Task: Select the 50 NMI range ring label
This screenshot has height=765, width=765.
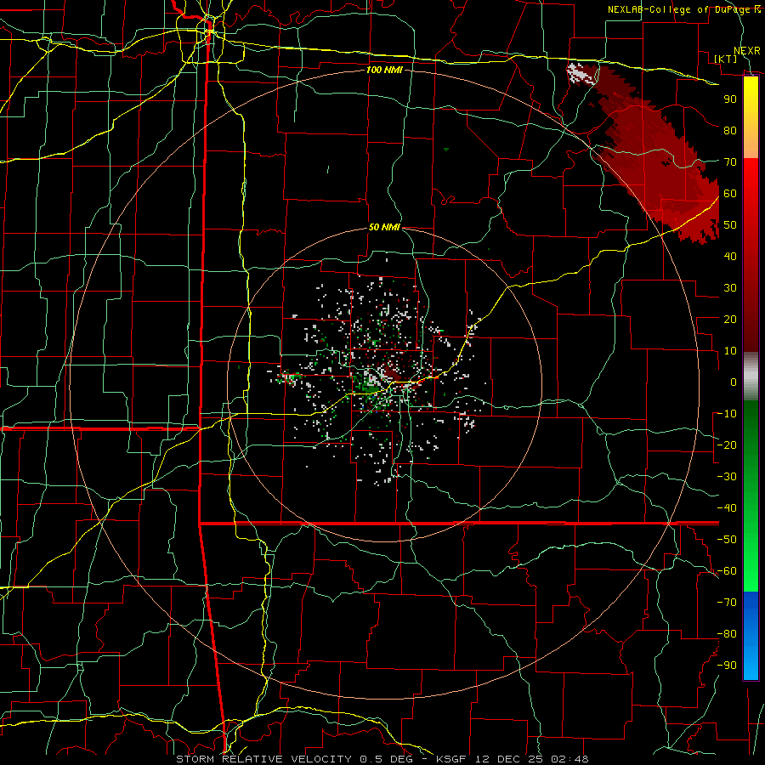Action: (384, 227)
